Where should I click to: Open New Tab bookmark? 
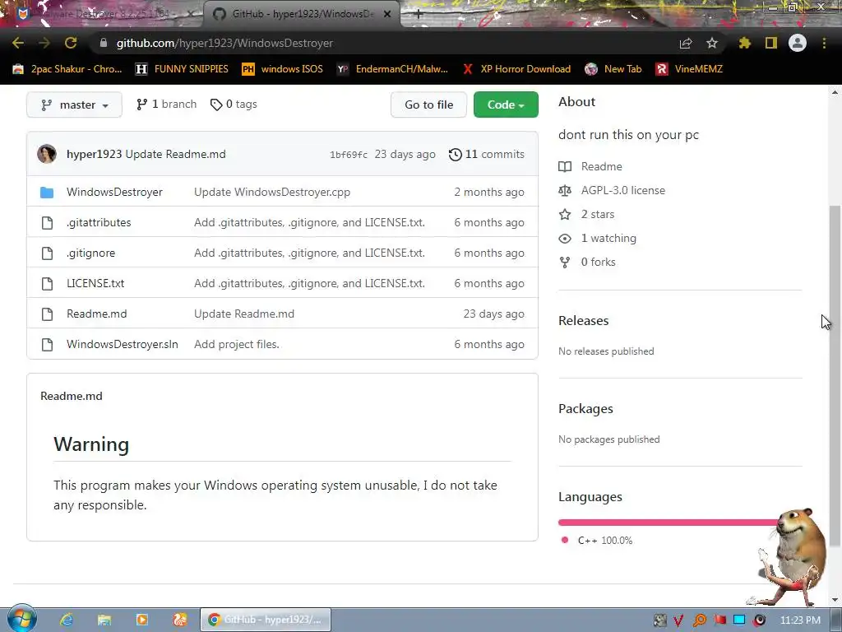tap(613, 69)
